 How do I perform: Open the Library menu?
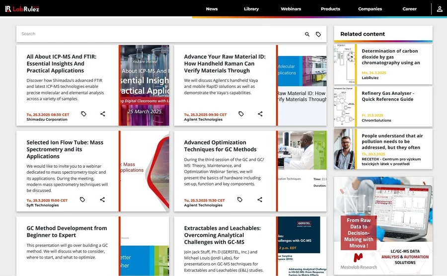coord(251,9)
